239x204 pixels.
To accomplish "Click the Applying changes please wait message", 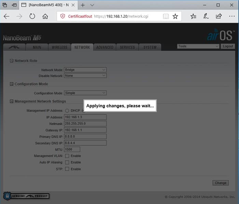I will pos(120,106).
